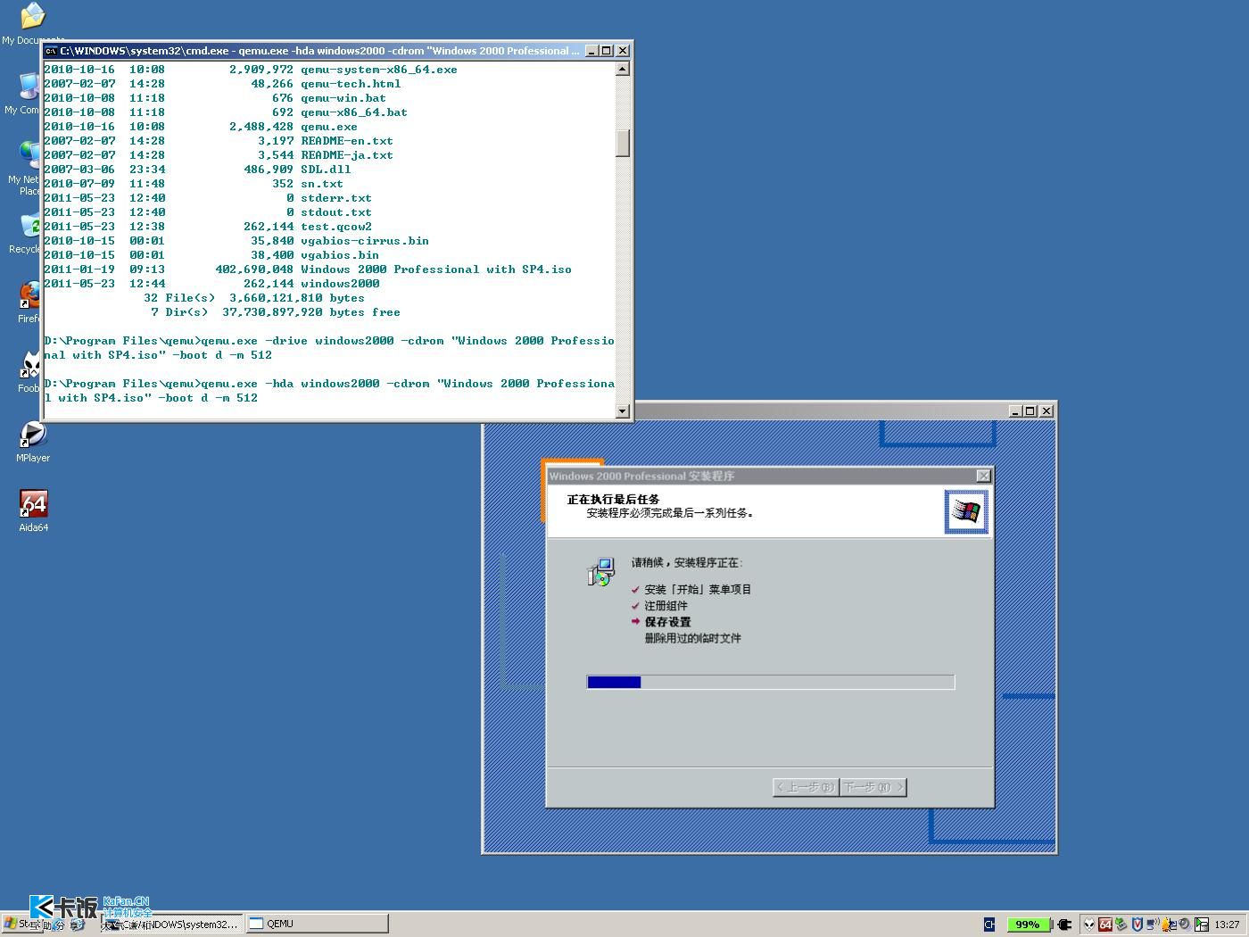
Task: Minimize the QEMU window
Action: [1014, 410]
